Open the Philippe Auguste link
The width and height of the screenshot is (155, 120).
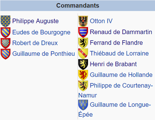(35, 21)
